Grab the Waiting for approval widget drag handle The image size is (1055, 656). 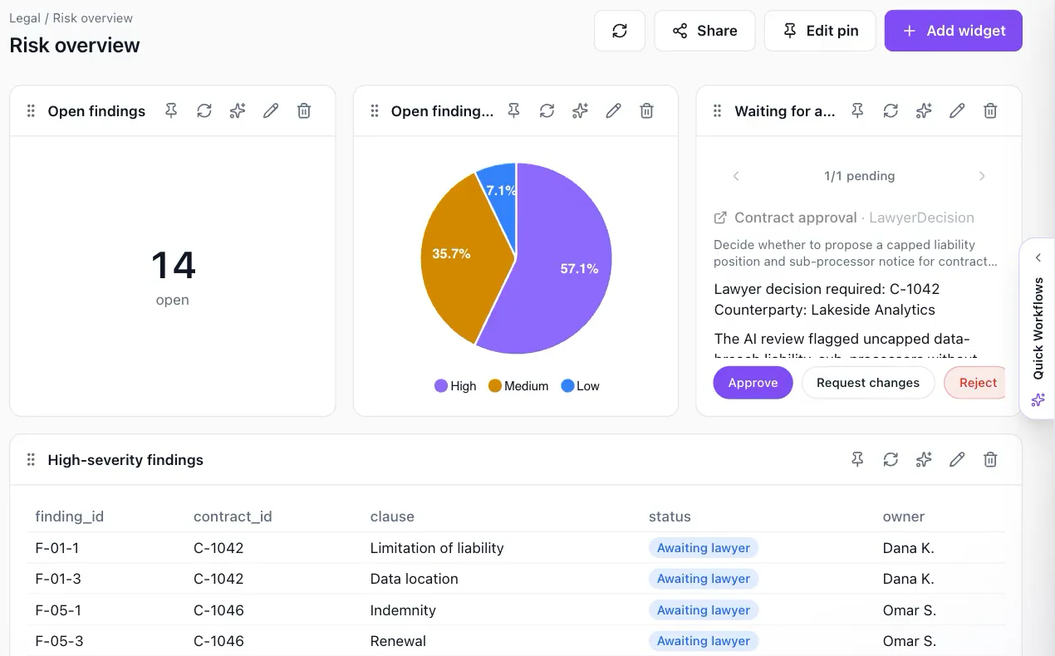[x=718, y=110]
